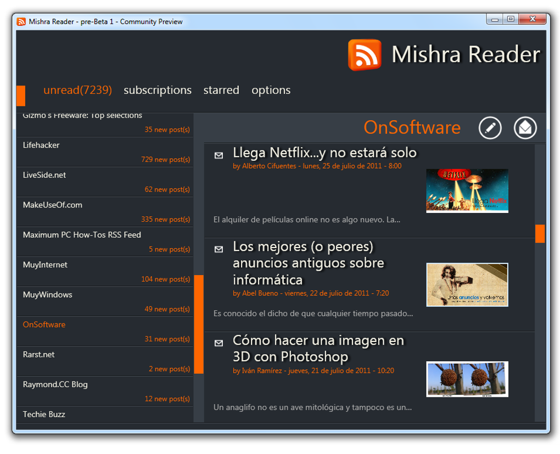Open the MakeUseOf.com feed
560x454 pixels.
(105, 212)
